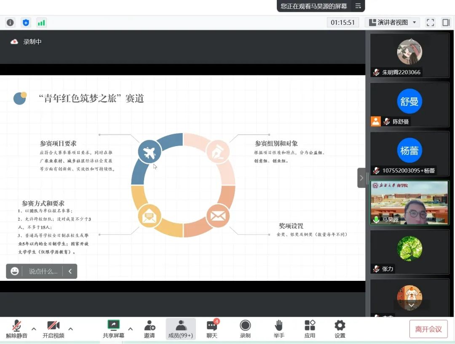Viewport: 455px width, 344px height.
Task: Expand share options arrow beside 共享屏幕
Action: click(x=130, y=329)
